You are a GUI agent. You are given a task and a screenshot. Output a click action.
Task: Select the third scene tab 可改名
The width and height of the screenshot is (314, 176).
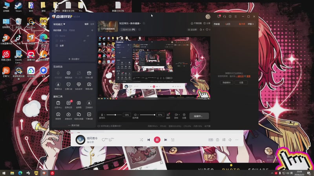[x=72, y=31]
